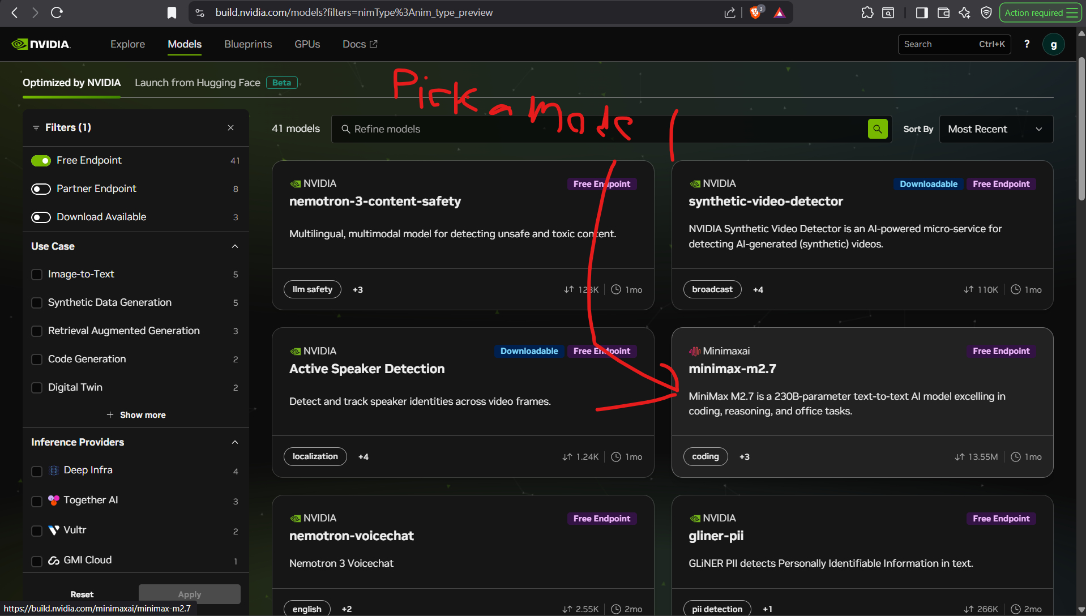Click the Reset filters button
The image size is (1086, 616).
82,594
